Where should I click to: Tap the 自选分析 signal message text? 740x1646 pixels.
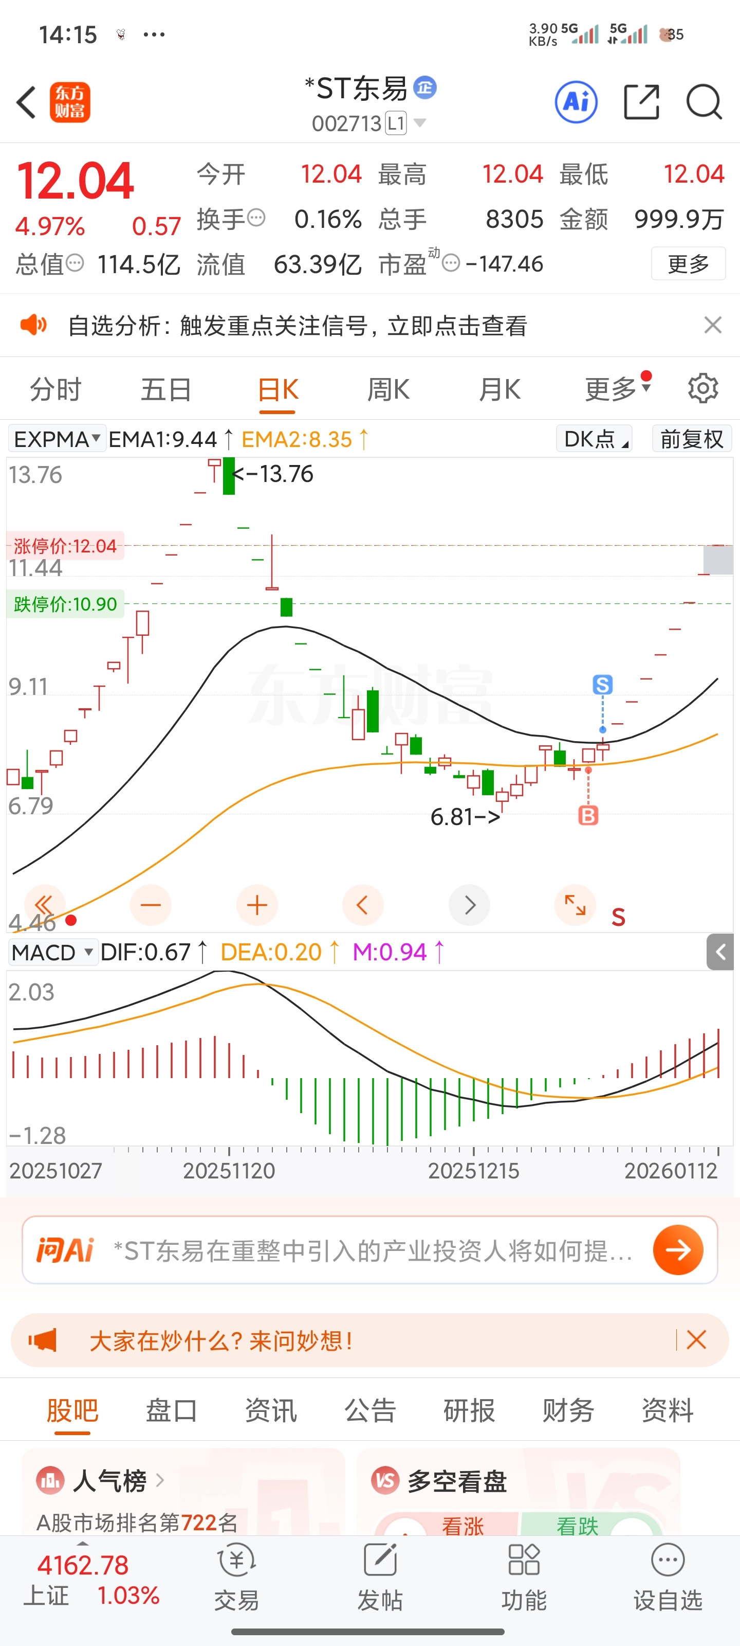point(298,325)
